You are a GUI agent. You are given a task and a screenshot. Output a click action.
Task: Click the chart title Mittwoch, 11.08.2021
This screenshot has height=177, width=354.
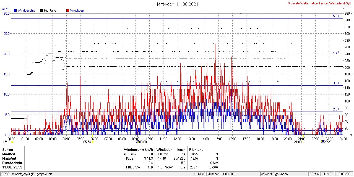[x=178, y=4]
